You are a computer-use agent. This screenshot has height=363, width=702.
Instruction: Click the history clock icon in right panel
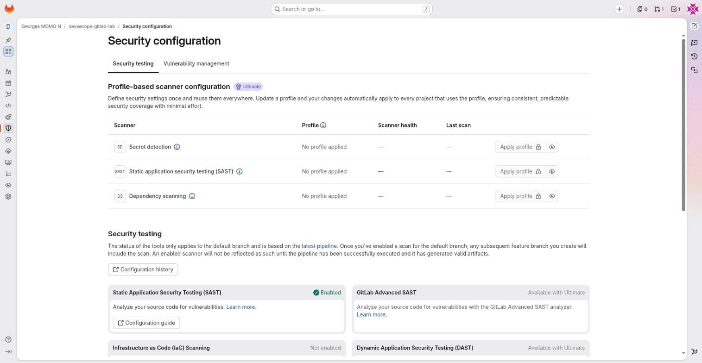(x=694, y=56)
